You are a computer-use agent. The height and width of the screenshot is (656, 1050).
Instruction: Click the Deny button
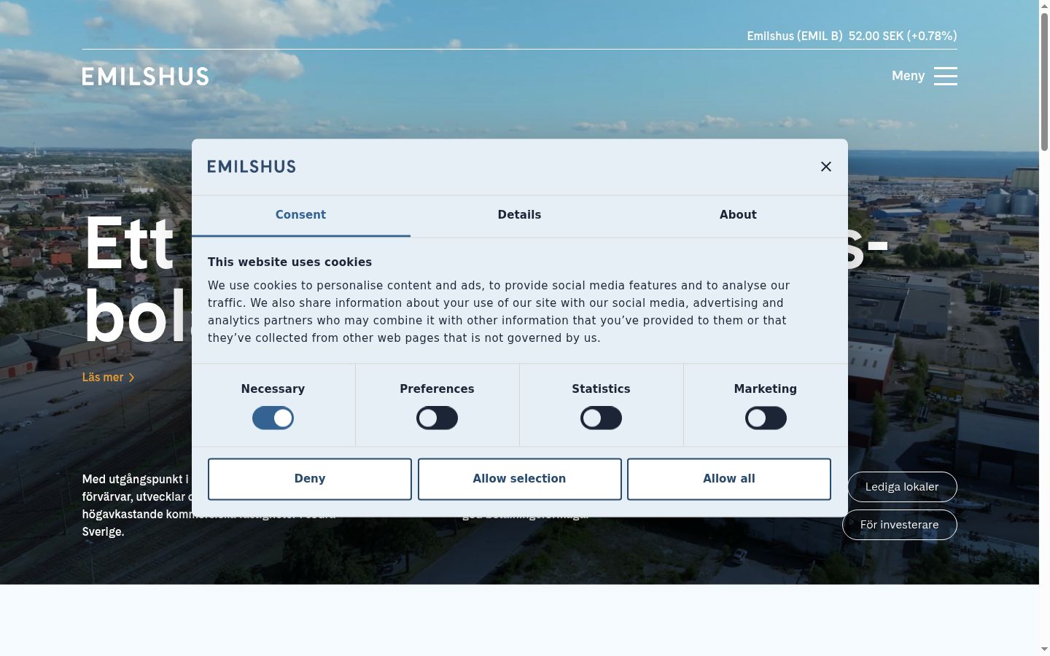click(310, 479)
